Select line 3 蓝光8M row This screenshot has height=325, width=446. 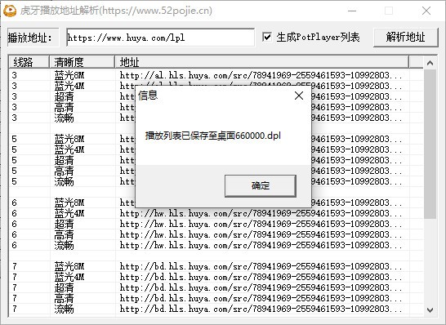coord(216,75)
